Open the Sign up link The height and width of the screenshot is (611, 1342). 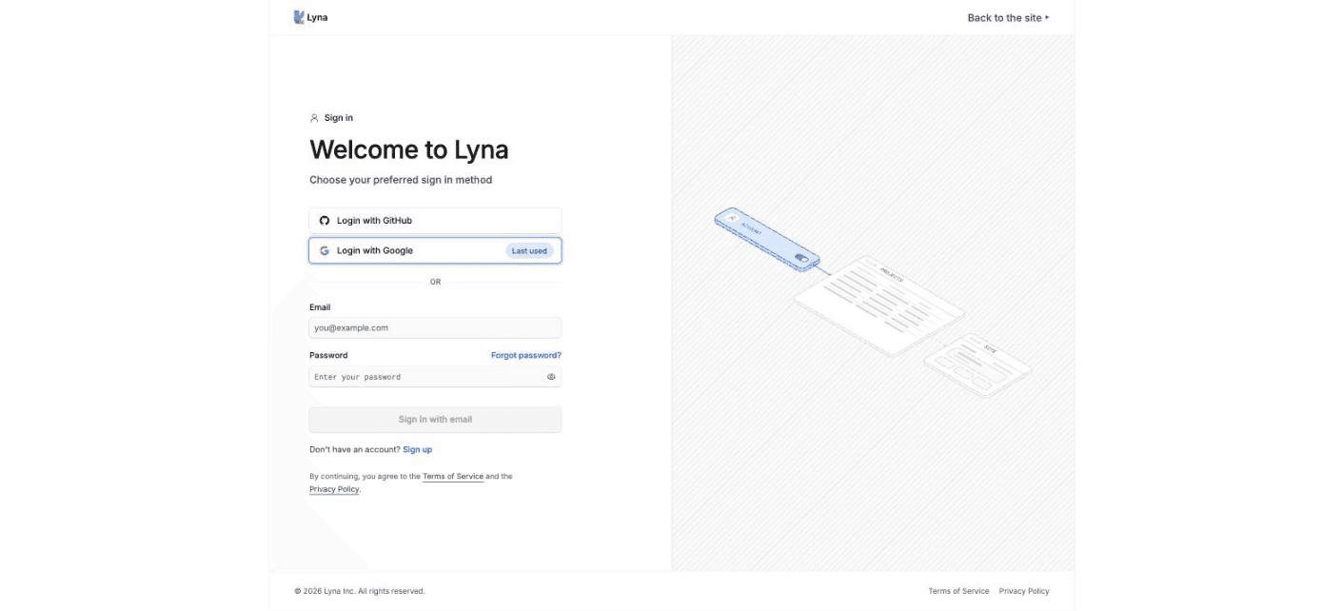(x=417, y=449)
